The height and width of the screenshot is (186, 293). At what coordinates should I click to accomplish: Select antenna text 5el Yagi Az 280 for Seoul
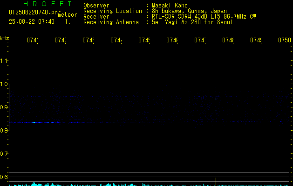click(x=192, y=22)
